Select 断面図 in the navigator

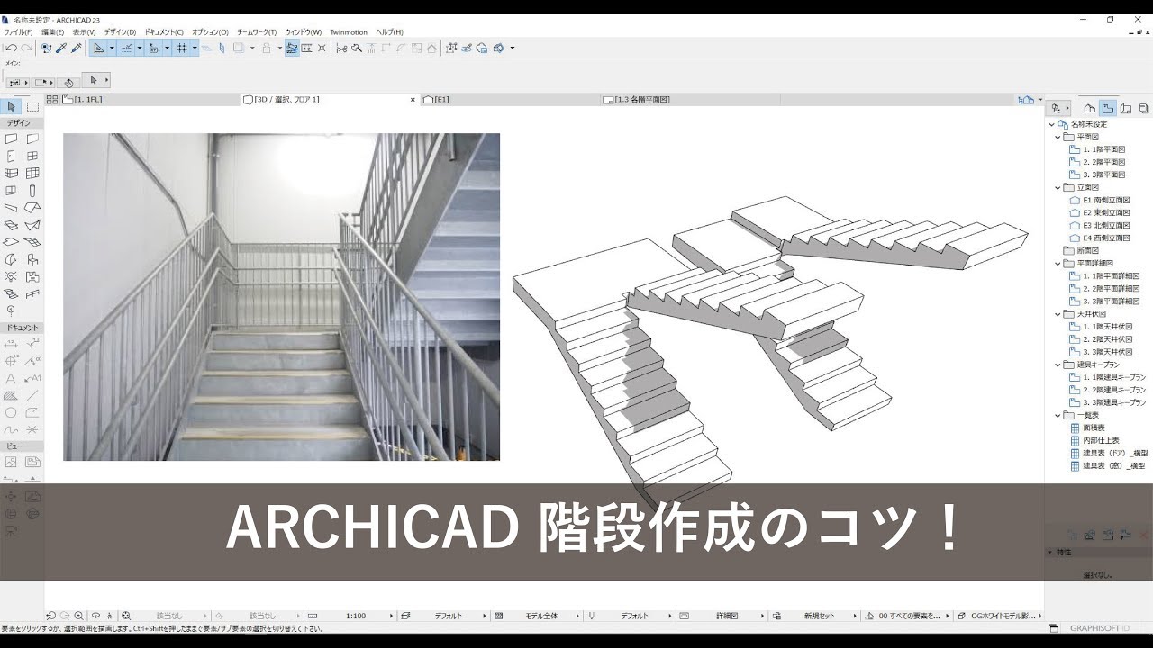1080,251
